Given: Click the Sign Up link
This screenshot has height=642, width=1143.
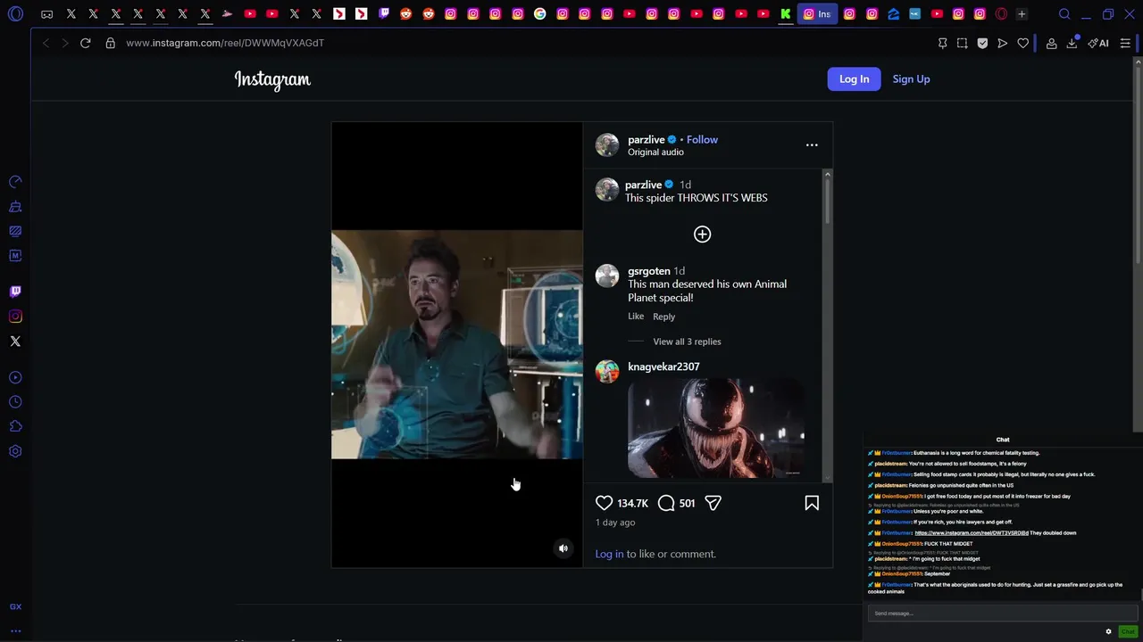Looking at the screenshot, I should (911, 79).
